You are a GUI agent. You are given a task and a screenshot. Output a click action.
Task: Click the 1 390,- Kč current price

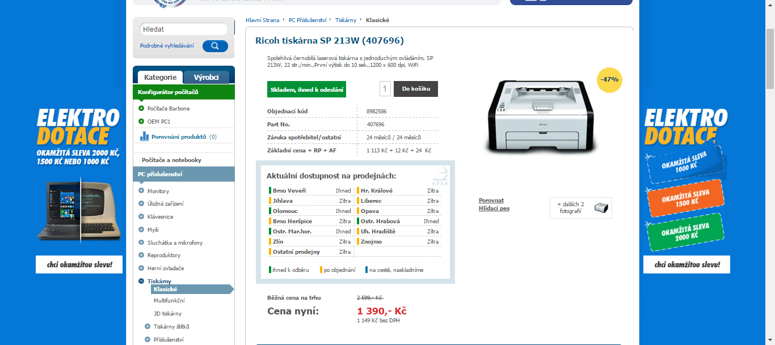point(382,310)
